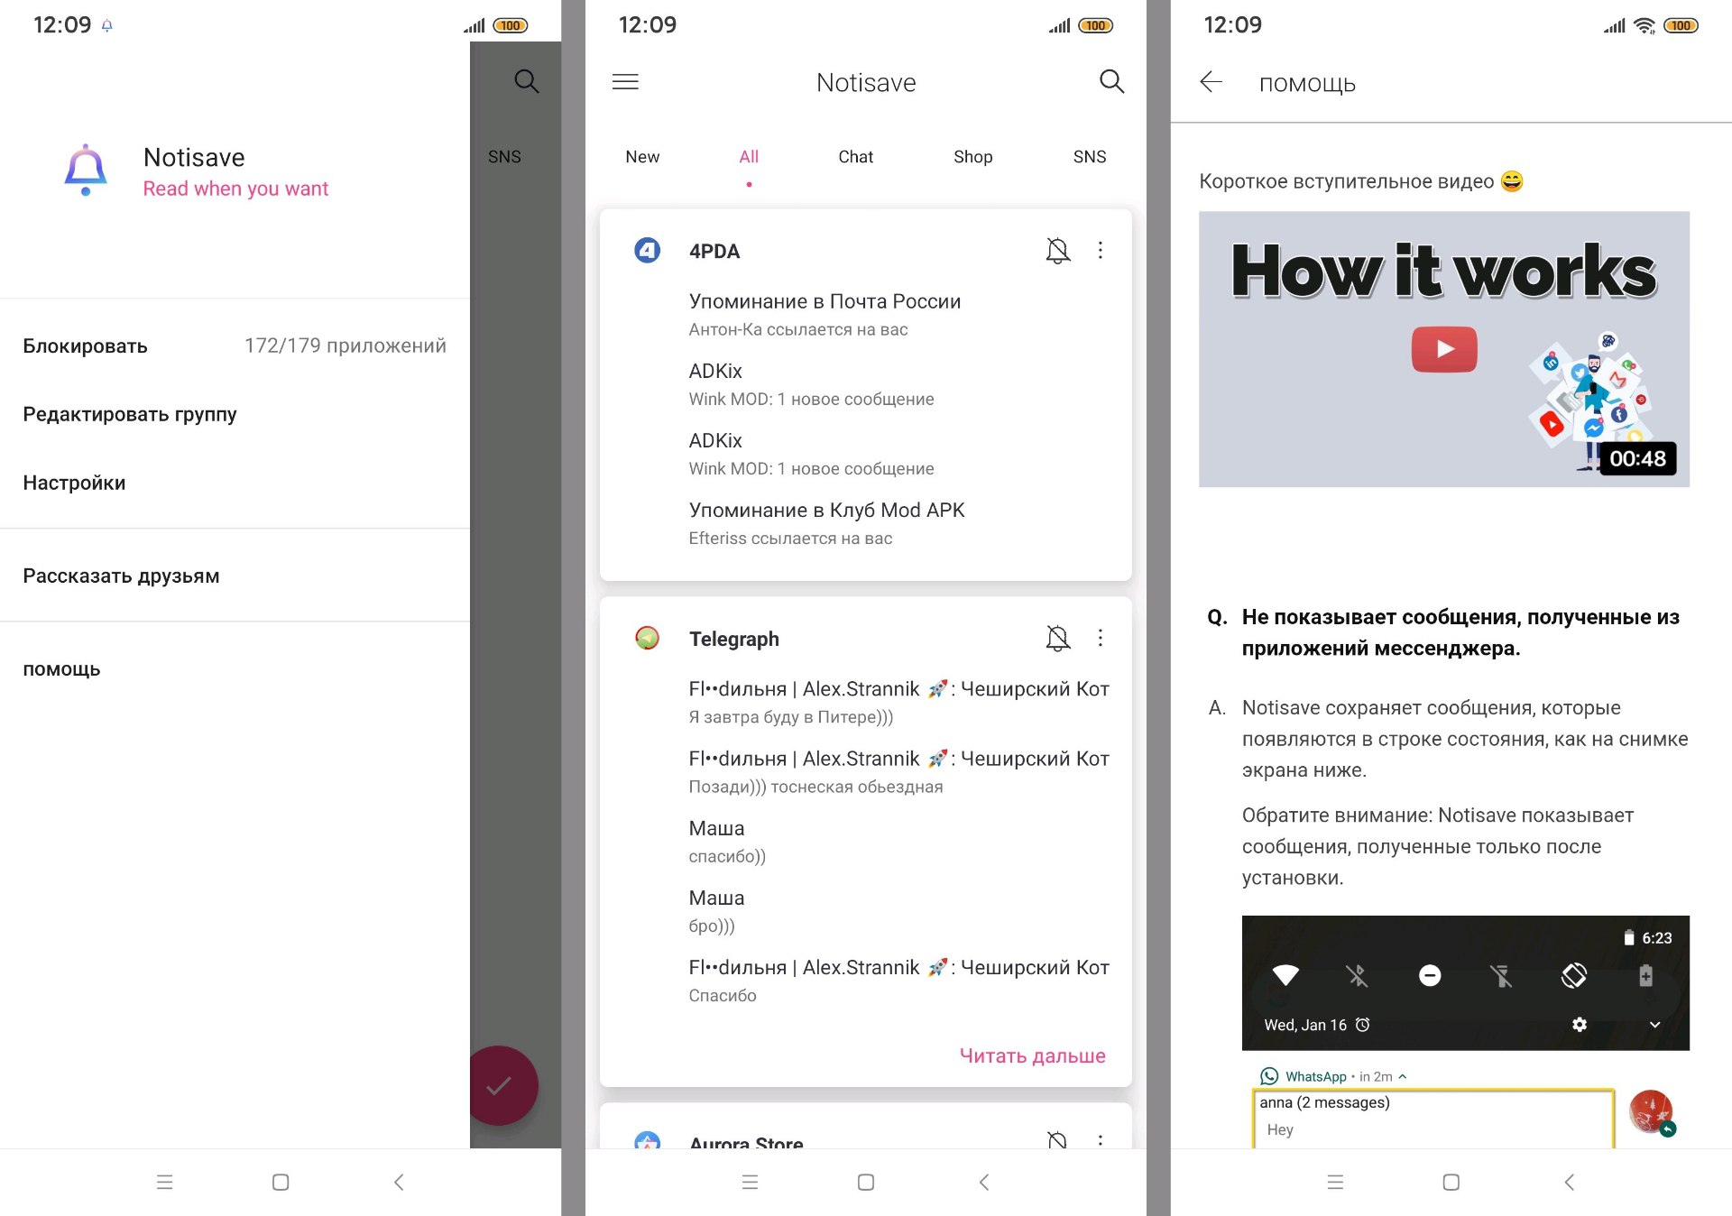Click the 4PDA app icon
This screenshot has width=1732, height=1216.
(x=647, y=251)
